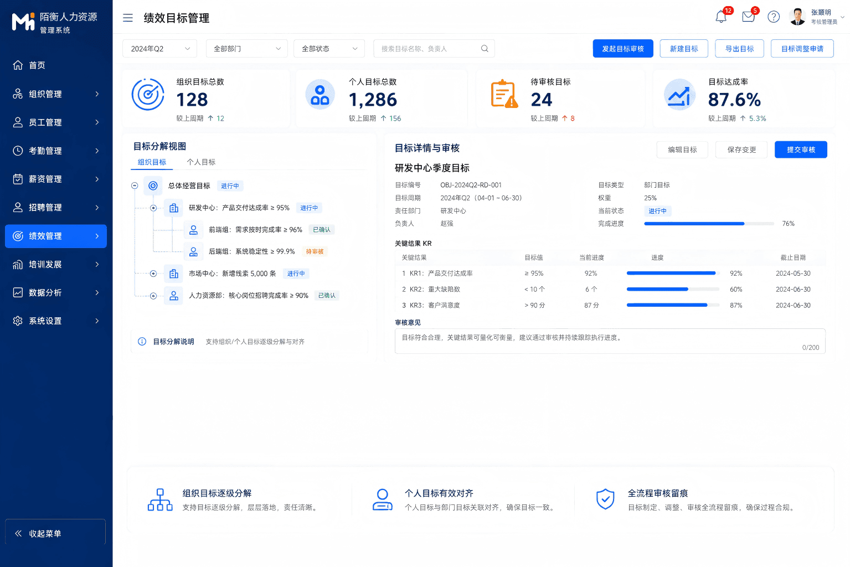Click 导出目标 button
This screenshot has width=850, height=567.
click(740, 49)
